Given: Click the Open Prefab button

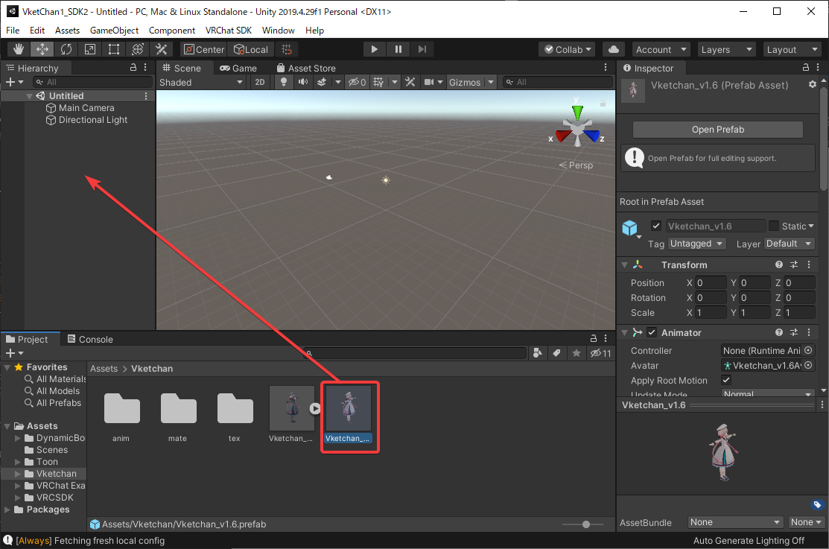Looking at the screenshot, I should tap(717, 130).
